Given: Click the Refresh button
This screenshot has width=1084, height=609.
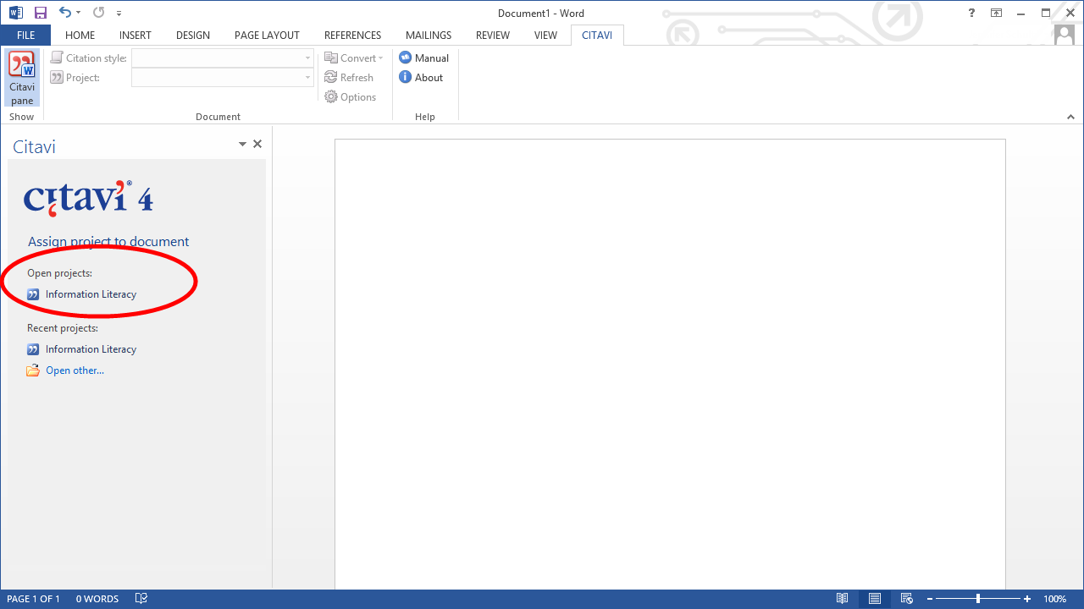Looking at the screenshot, I should point(349,77).
